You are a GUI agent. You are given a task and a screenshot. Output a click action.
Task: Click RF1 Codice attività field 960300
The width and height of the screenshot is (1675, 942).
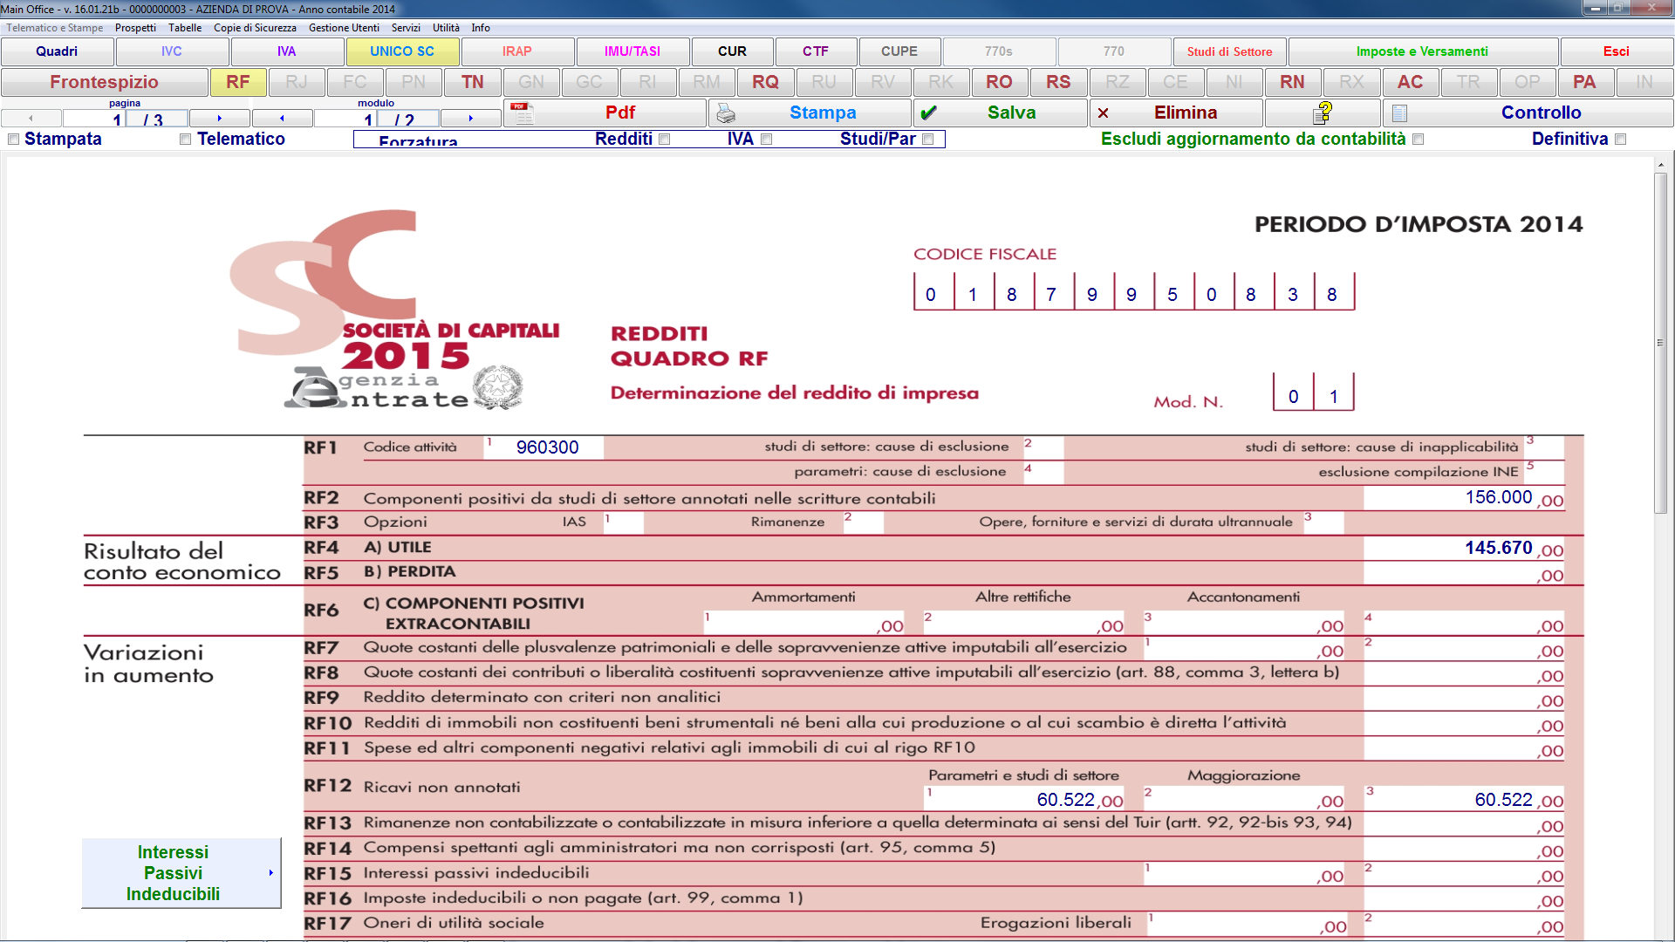(544, 447)
